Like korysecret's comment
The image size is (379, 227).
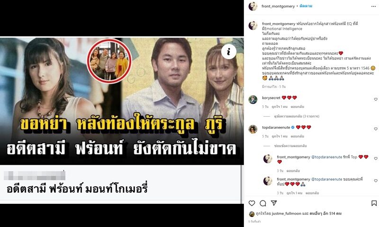coord(376,99)
